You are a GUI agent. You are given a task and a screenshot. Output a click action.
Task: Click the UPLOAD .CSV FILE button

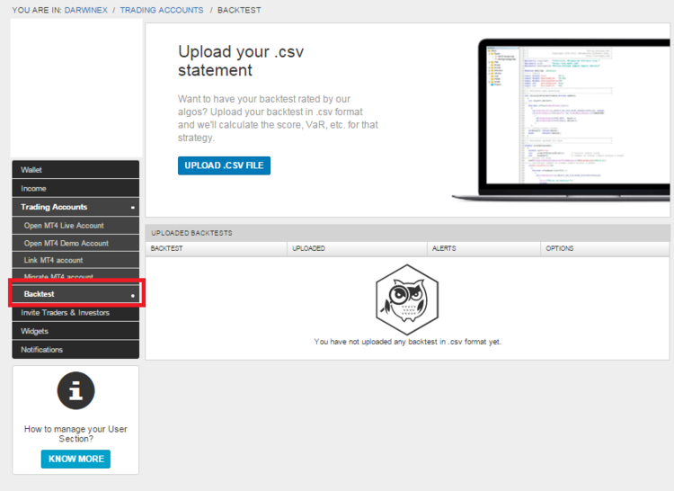pyautogui.click(x=224, y=165)
